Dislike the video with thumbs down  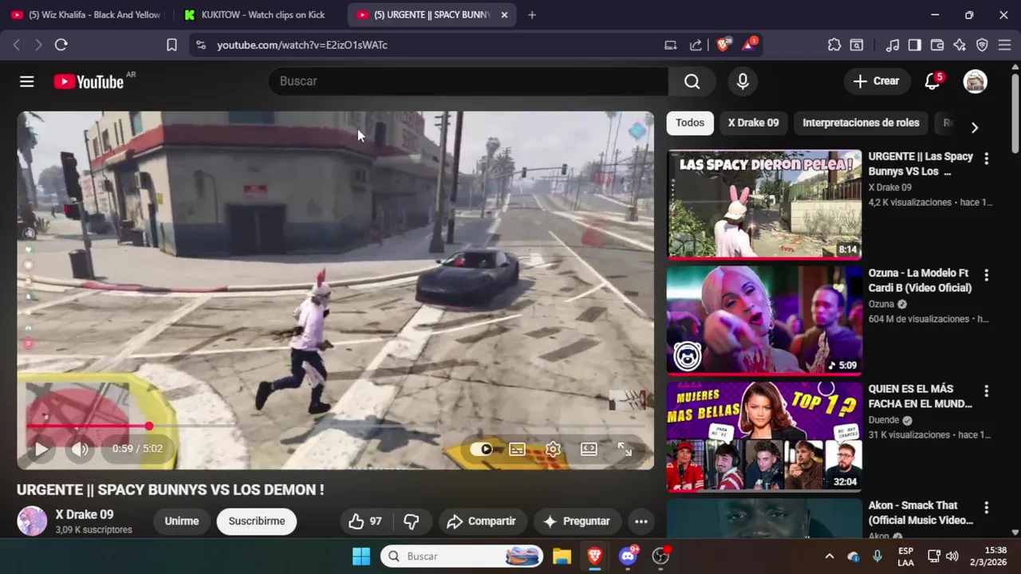coord(412,521)
